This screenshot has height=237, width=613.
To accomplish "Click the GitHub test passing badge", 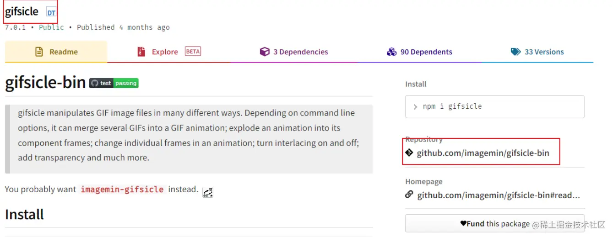I will click(114, 83).
